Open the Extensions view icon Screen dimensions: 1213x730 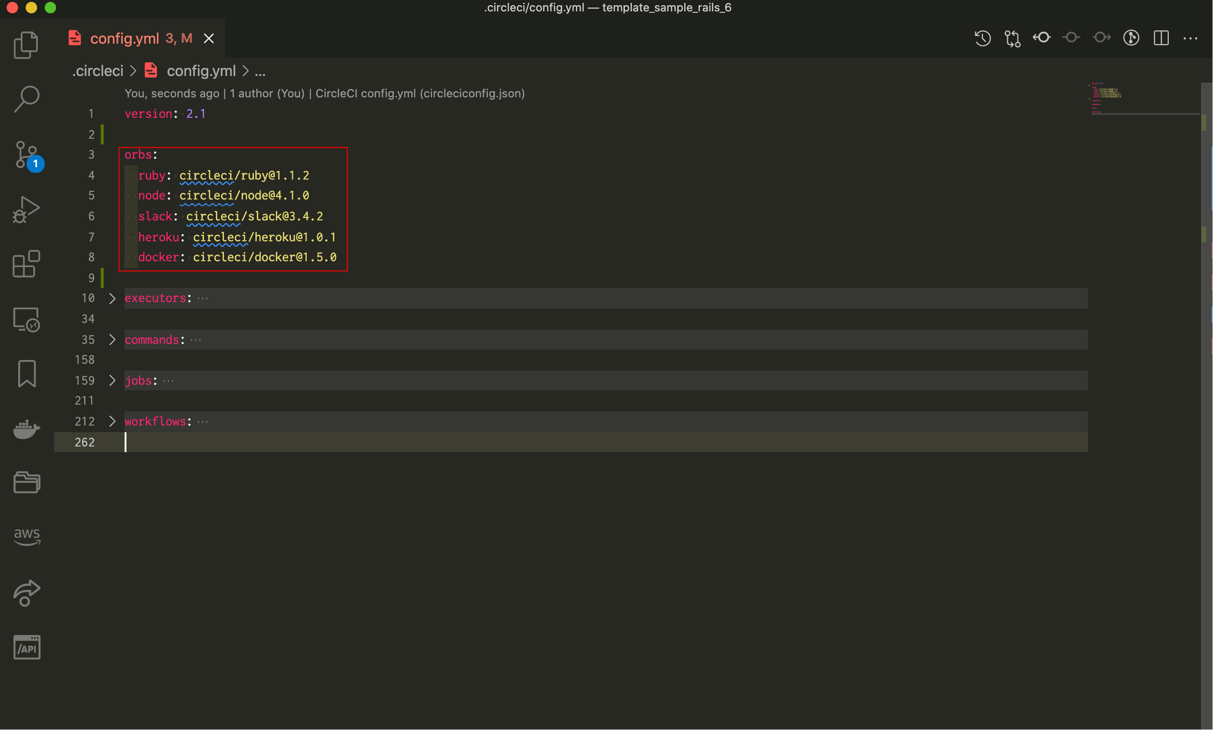(26, 265)
